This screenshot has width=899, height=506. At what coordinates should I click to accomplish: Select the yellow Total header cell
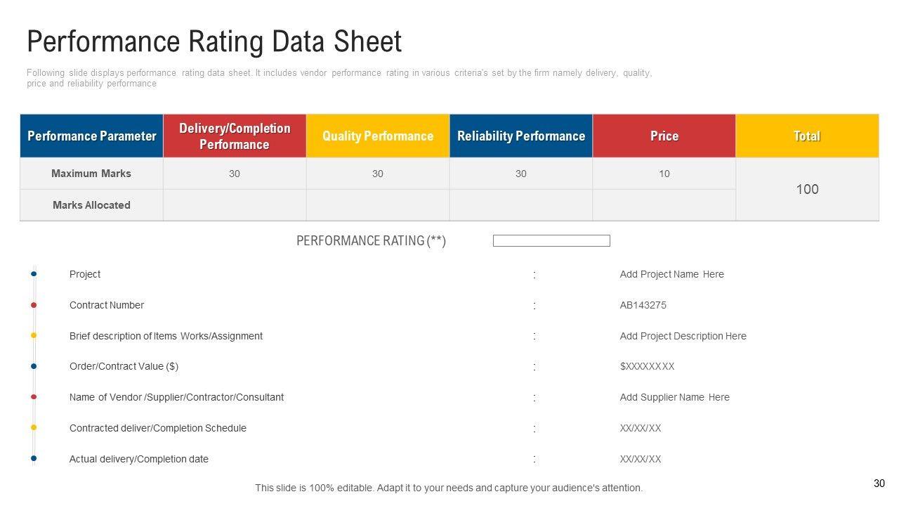click(807, 136)
